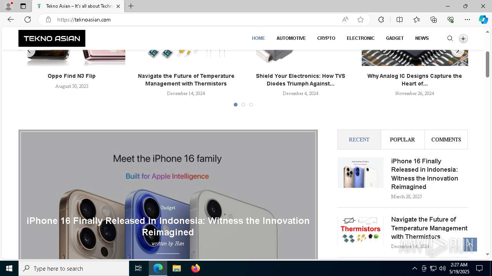Viewport: 492px width, 276px height.
Task: Click Gadget category label on featured post
Action: pyautogui.click(x=168, y=208)
